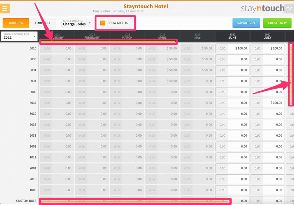Click the Import CSV button

(246, 23)
